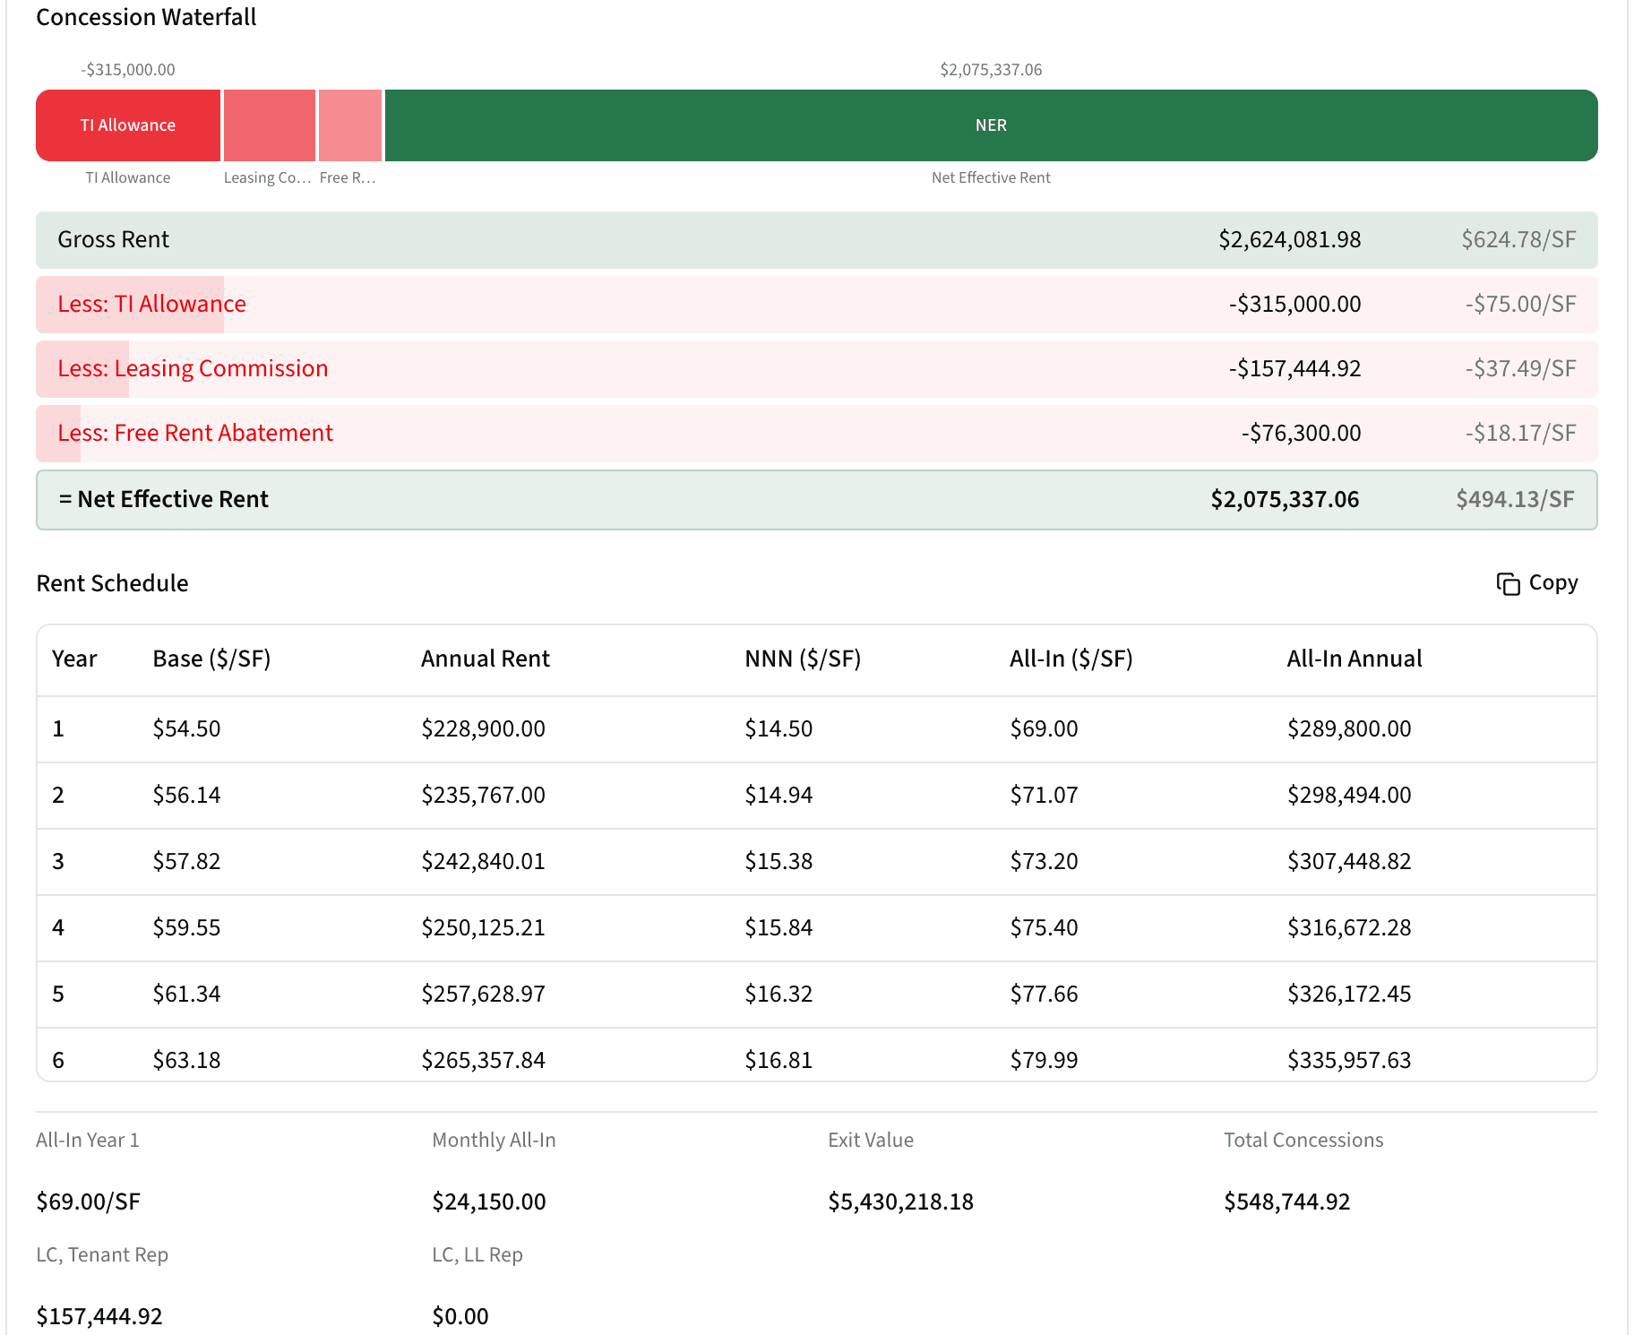The image size is (1634, 1335).
Task: Click the Total Concessions amount $548,744.92
Action: pos(1286,1202)
